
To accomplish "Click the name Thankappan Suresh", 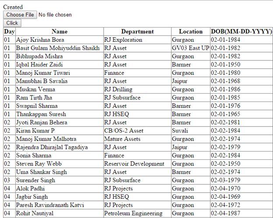I will tap(41, 114).
